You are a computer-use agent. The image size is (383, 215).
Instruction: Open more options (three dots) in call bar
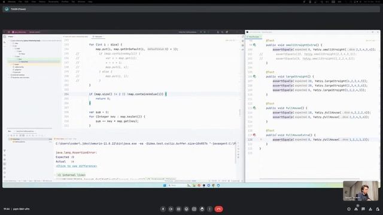click(209, 209)
